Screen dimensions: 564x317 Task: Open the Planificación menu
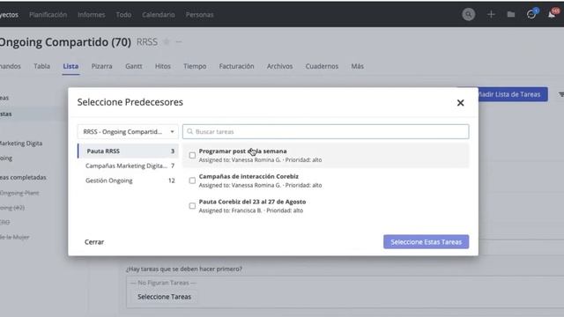(x=48, y=15)
